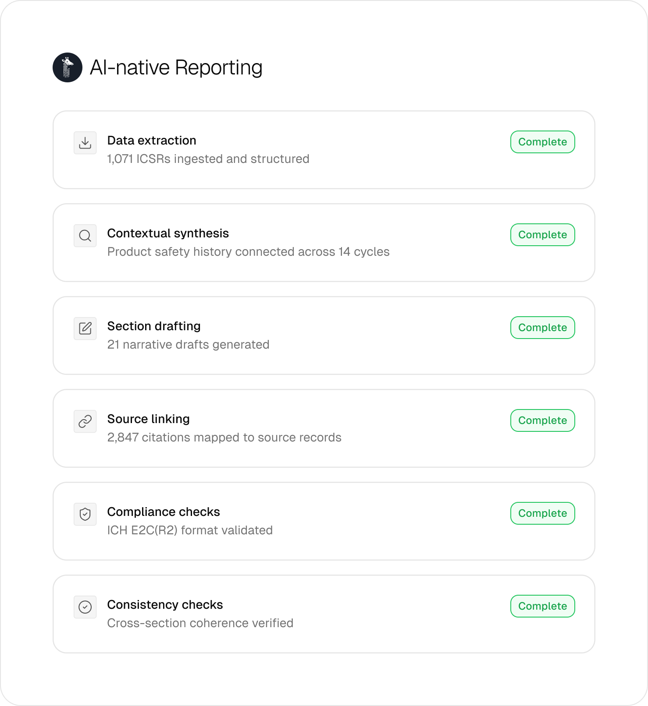The image size is (648, 706).
Task: Click 'Product safety history connected across 14 cycles'
Action: pyautogui.click(x=249, y=252)
